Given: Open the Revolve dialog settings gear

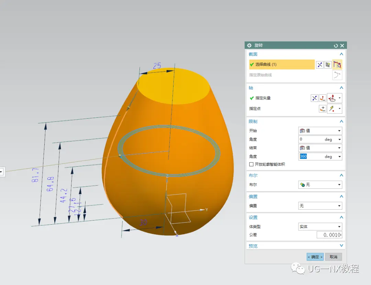Looking at the screenshot, I should (249, 45).
